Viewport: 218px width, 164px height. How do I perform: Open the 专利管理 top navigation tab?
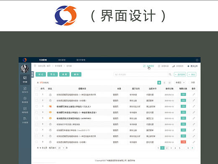click(x=43, y=60)
